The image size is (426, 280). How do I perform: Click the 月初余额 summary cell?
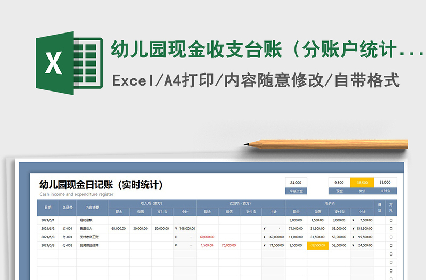[x=92, y=220]
